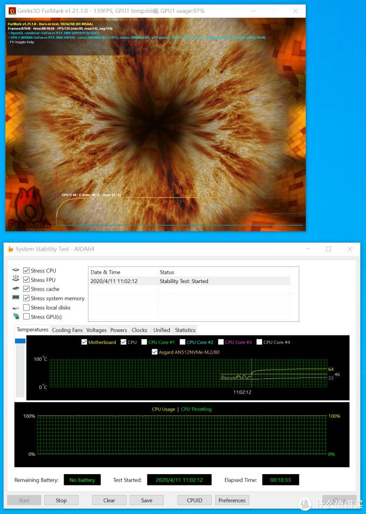This screenshot has height=514, width=366.
Task: Open the Powers tab
Action: click(x=119, y=330)
